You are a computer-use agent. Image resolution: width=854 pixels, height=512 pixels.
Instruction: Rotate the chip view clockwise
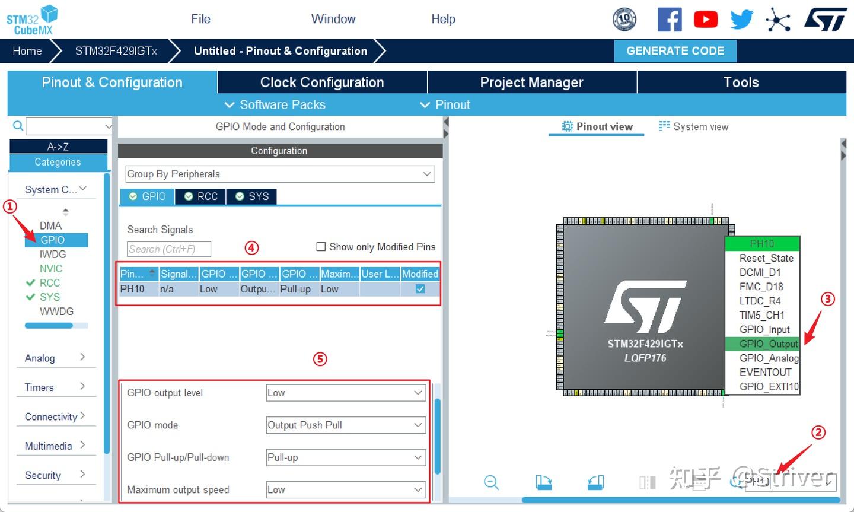543,482
